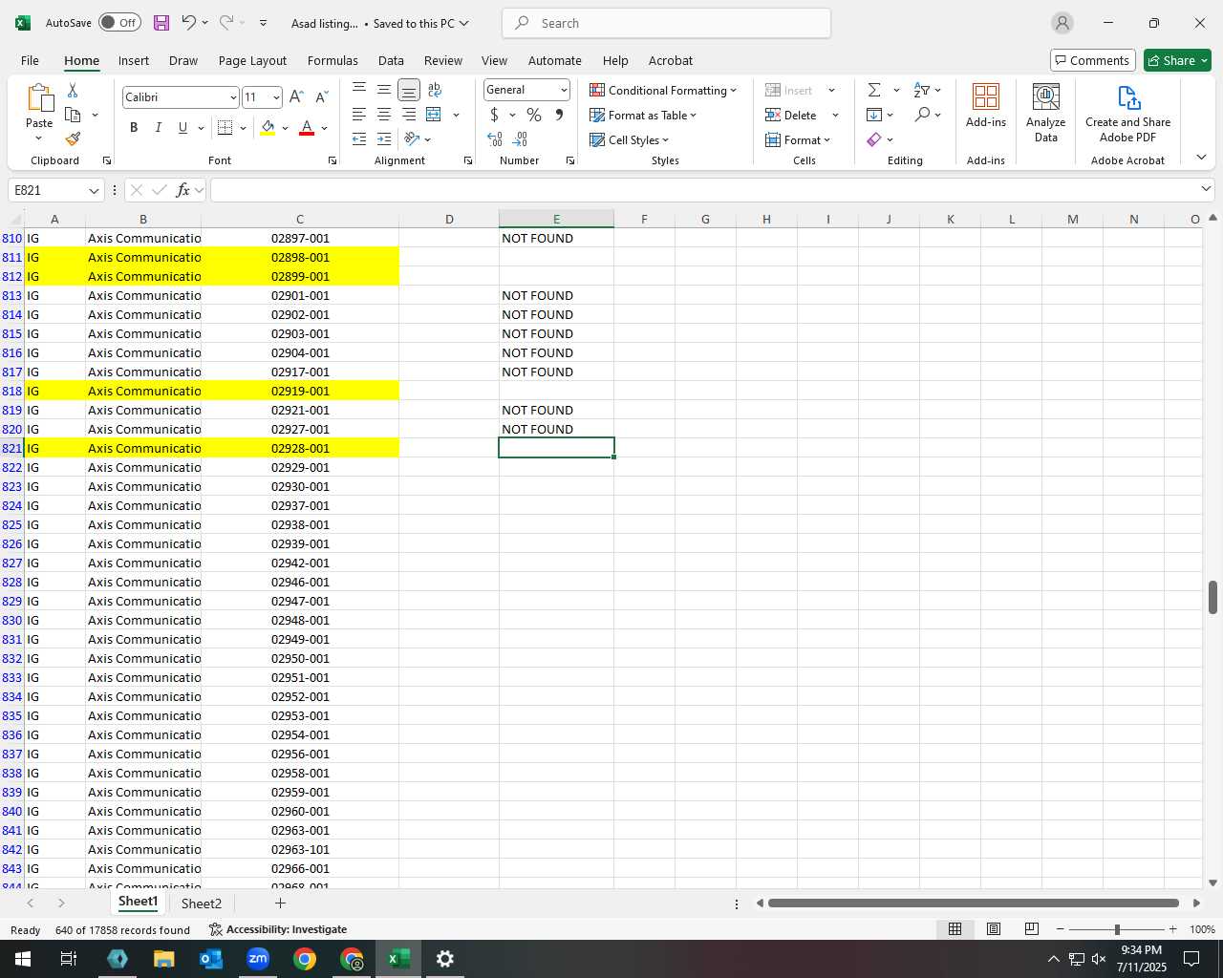Create and Share Adobe PDF
Screen dimensions: 1223x978
click(x=1127, y=113)
